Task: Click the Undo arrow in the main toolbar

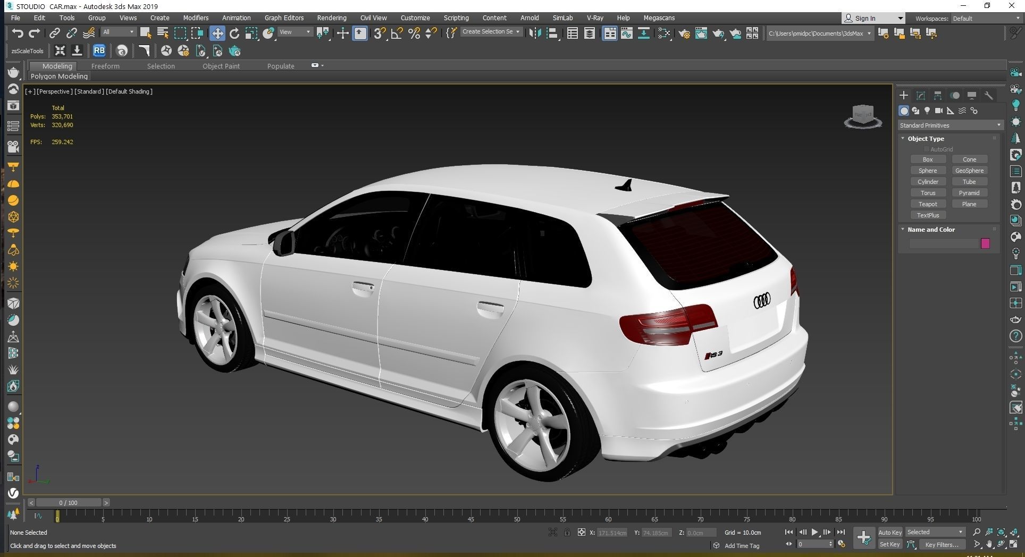Action: click(x=18, y=33)
